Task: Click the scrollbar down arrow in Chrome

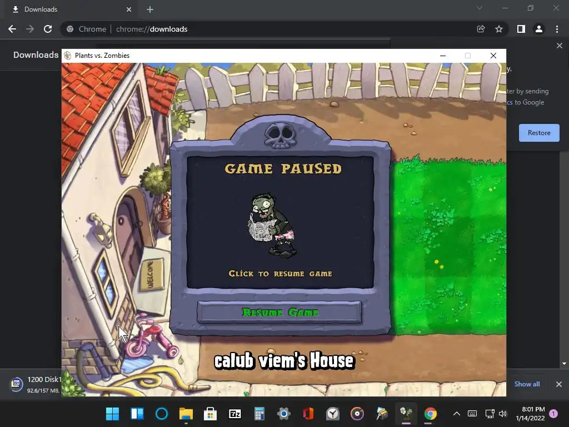Action: tap(565, 364)
